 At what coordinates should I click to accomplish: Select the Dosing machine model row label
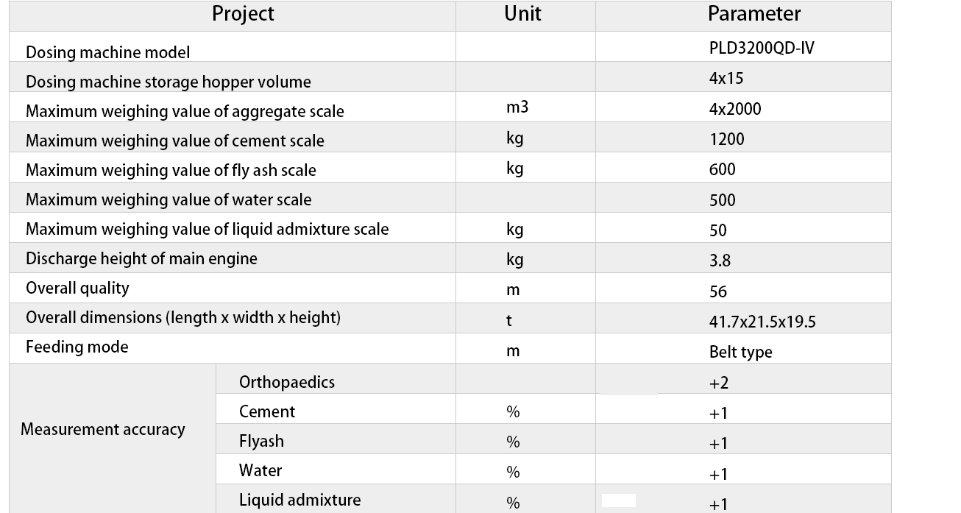click(107, 52)
